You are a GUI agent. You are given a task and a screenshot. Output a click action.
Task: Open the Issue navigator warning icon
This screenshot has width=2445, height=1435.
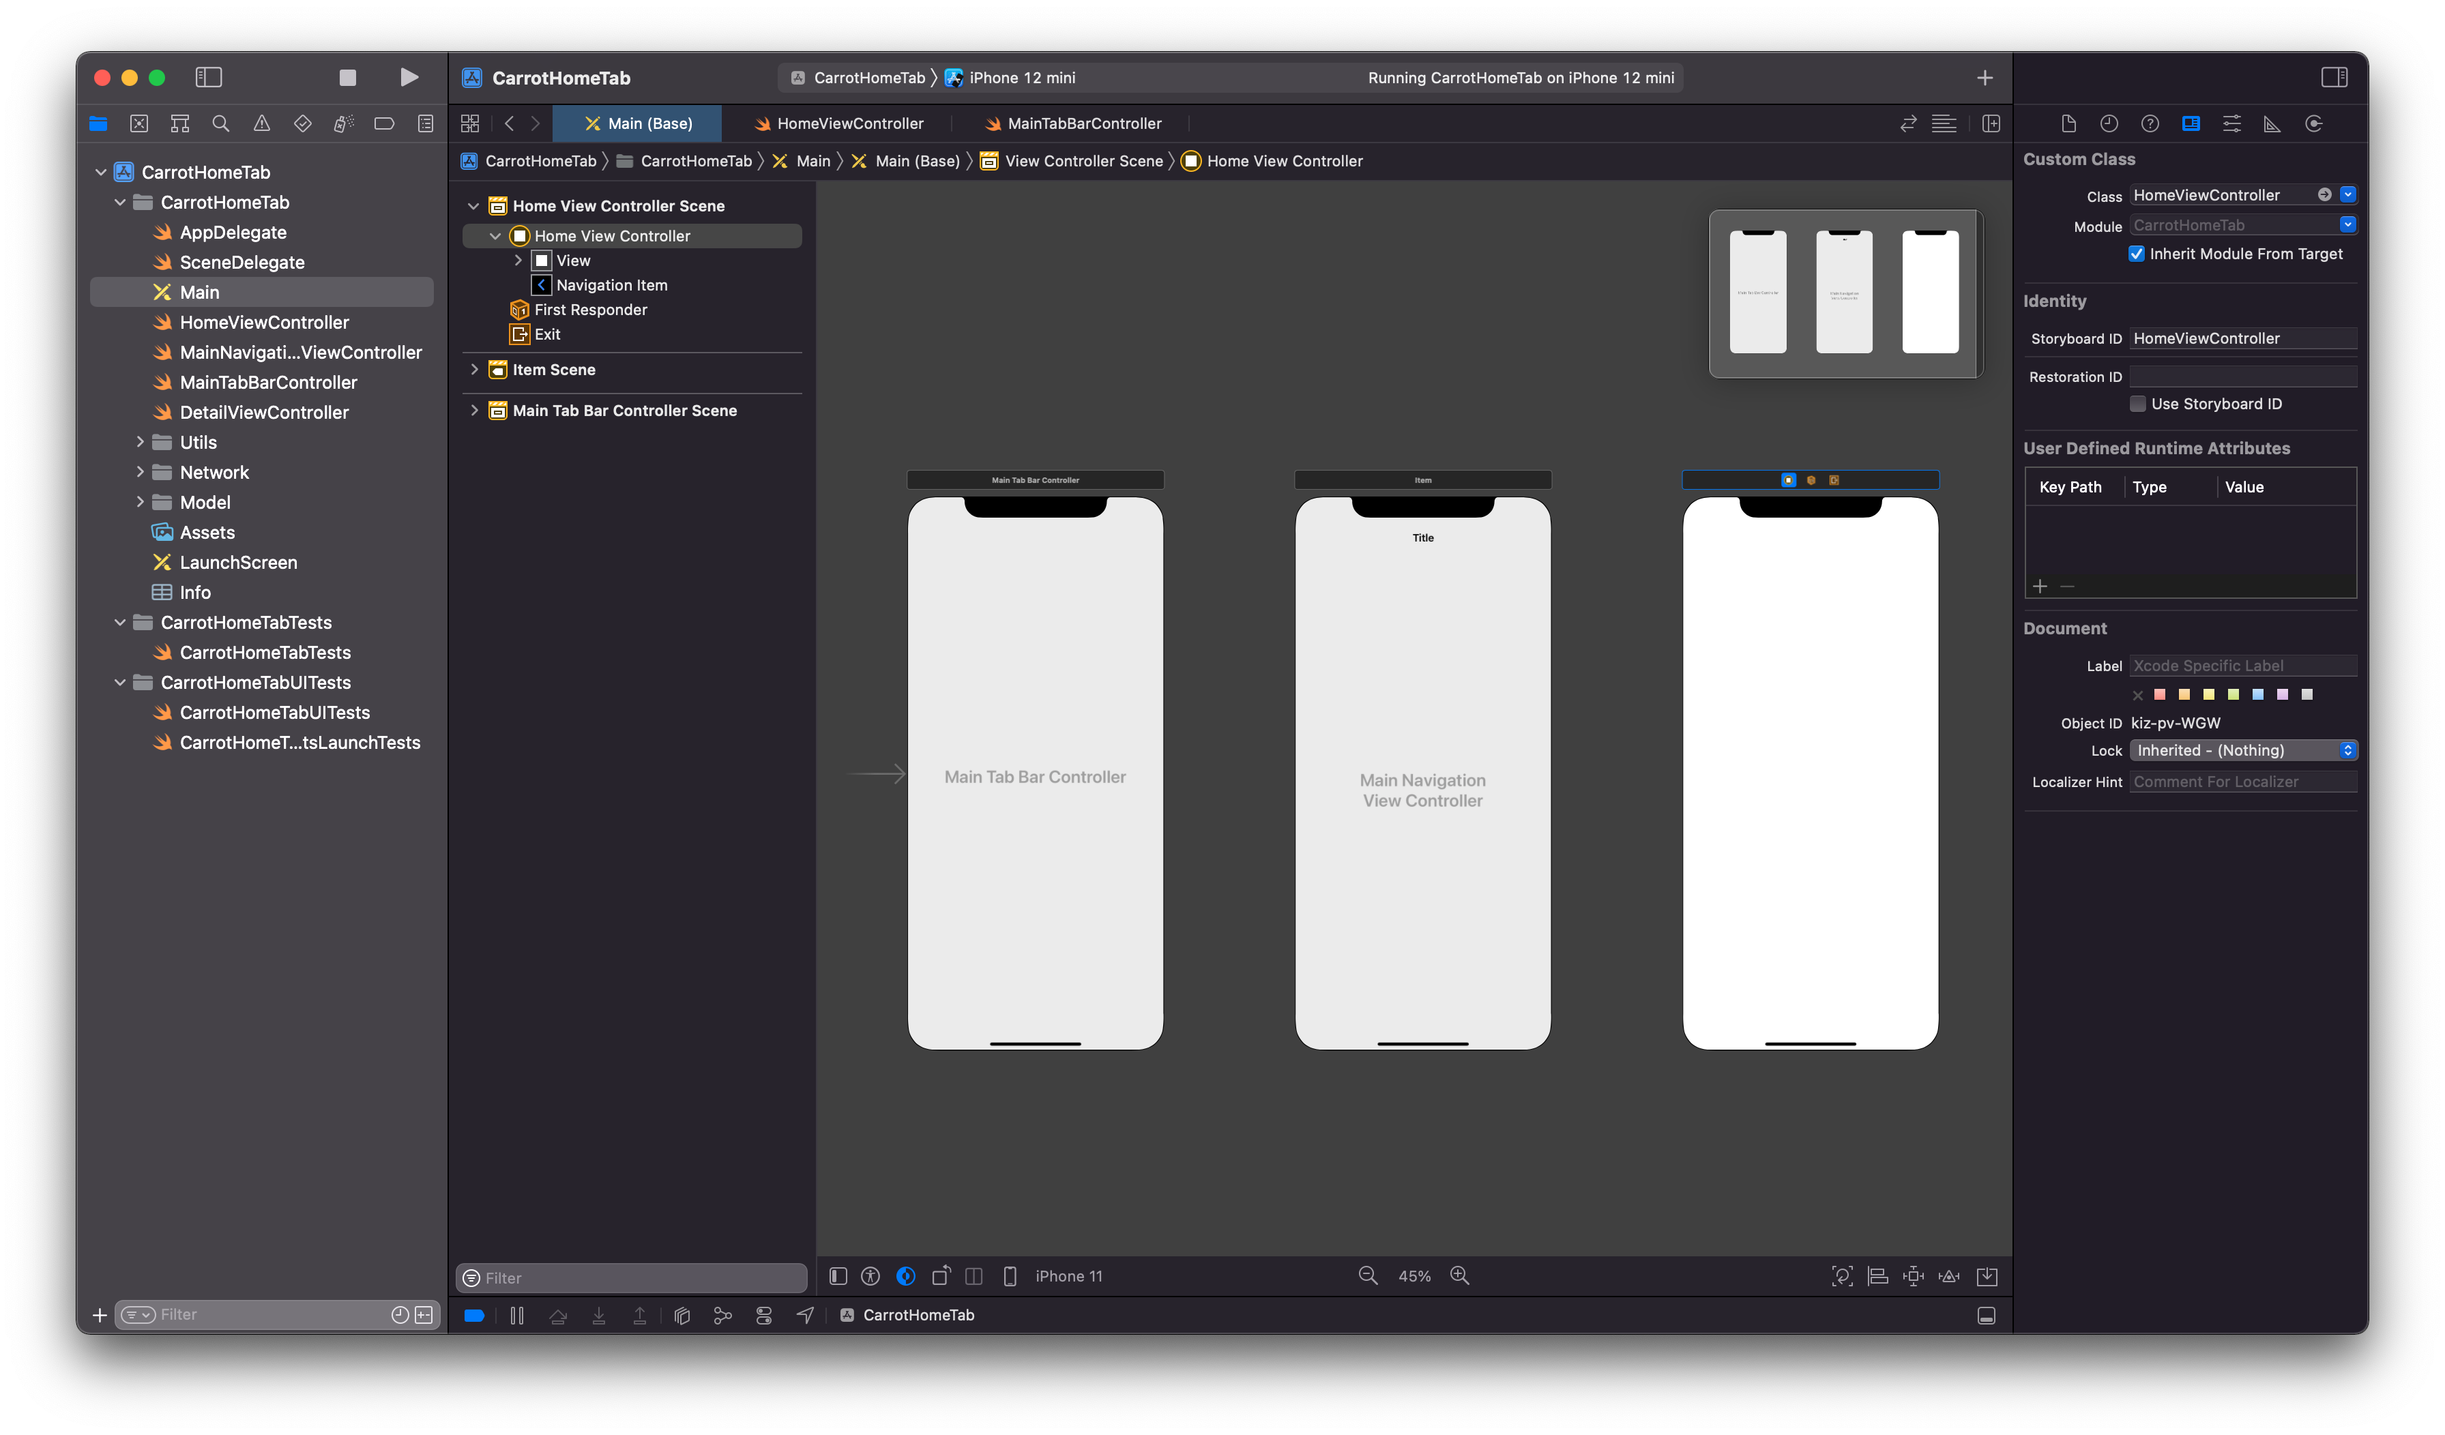click(x=262, y=123)
